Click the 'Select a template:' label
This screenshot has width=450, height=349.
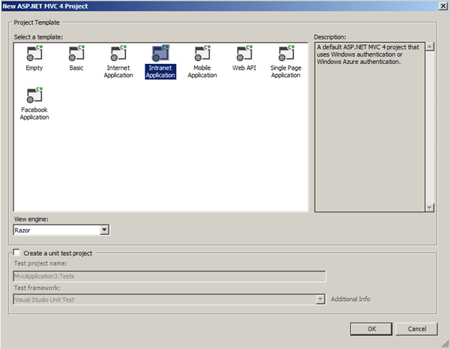click(39, 37)
